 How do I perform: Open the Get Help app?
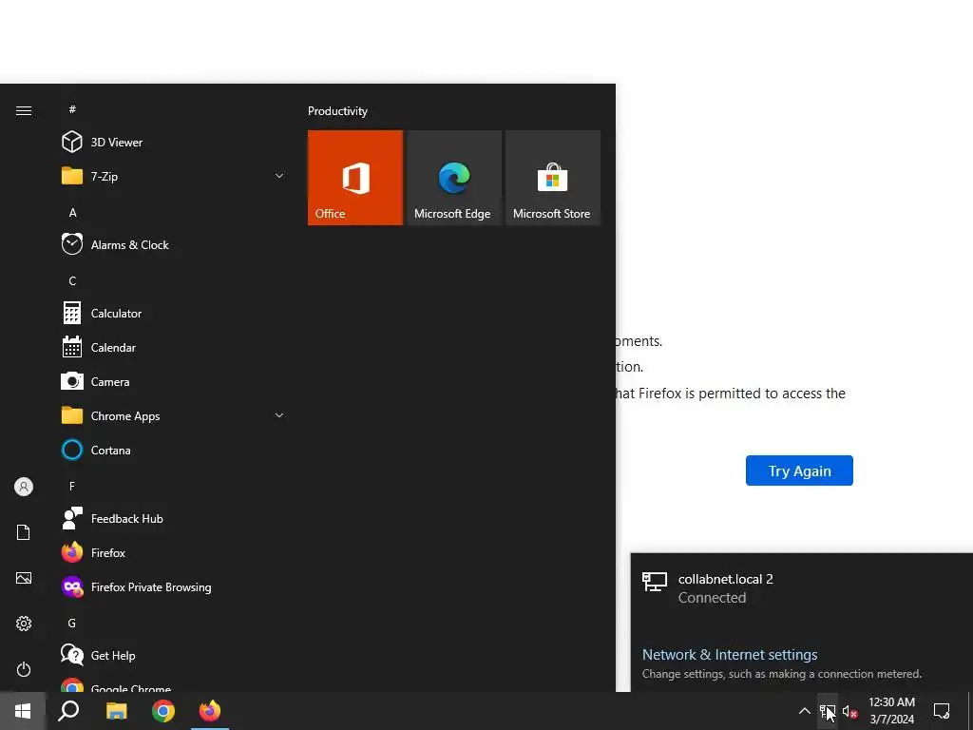point(173,656)
